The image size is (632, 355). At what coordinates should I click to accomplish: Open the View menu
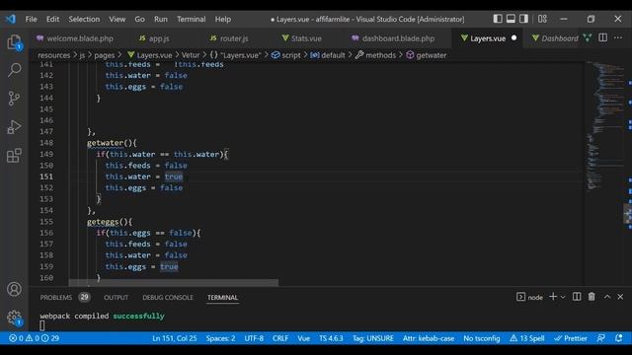[x=117, y=19]
